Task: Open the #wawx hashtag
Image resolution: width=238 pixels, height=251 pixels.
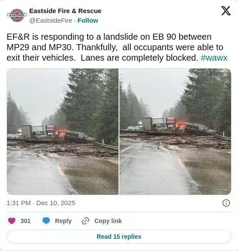Action: point(214,58)
